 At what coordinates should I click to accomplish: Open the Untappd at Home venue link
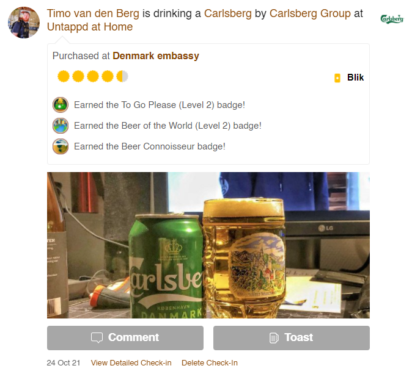point(90,27)
